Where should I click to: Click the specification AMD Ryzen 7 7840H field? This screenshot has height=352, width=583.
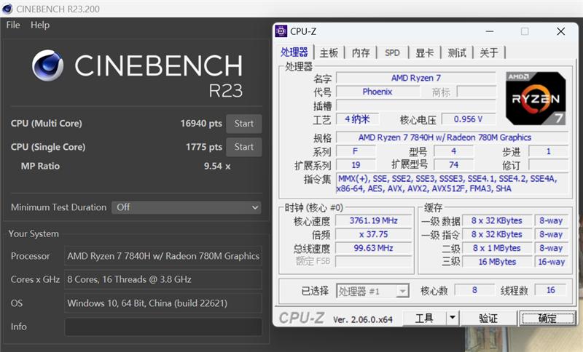452,137
